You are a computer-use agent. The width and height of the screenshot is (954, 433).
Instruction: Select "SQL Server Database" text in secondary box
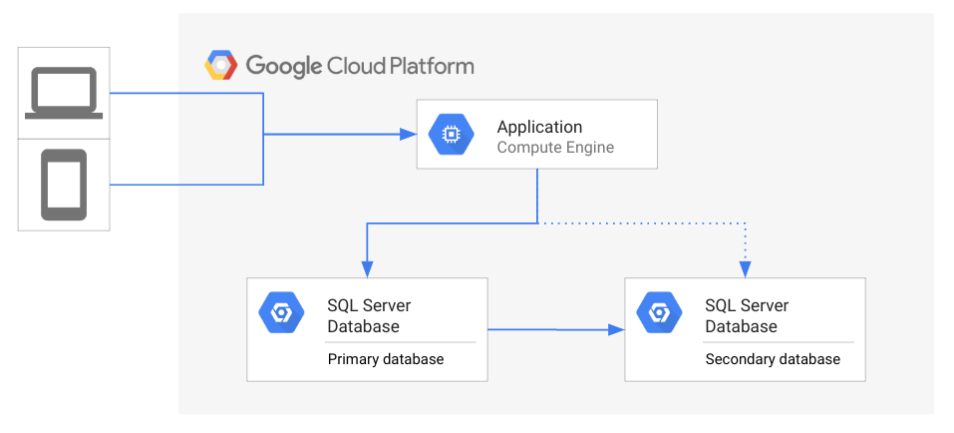(x=747, y=315)
